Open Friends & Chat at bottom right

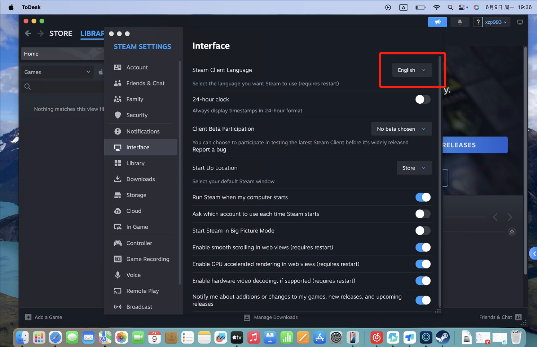500,317
